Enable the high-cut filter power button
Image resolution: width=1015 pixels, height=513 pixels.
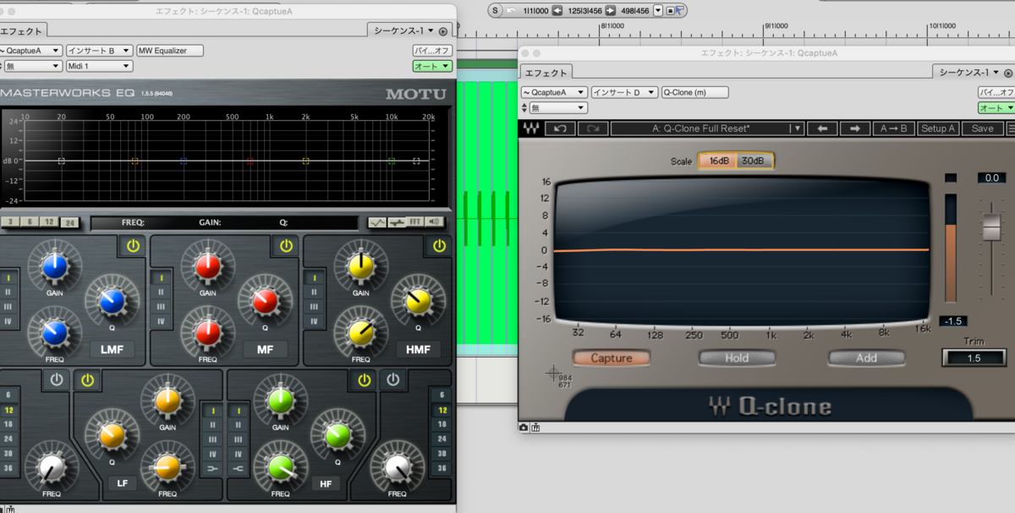(x=393, y=379)
